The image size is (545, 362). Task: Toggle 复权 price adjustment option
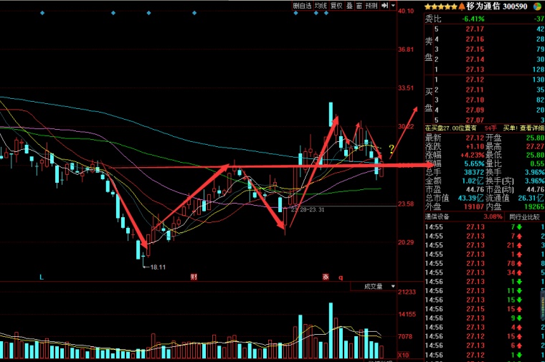coord(336,6)
